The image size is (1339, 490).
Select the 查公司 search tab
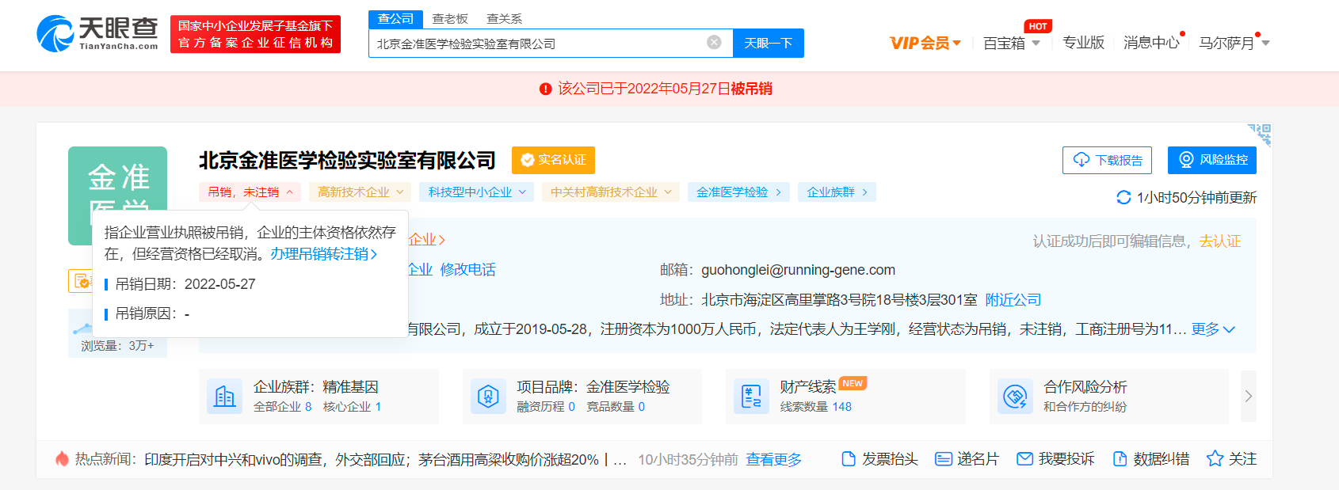[395, 19]
